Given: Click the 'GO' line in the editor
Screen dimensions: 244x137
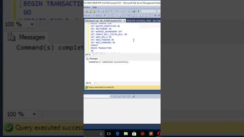Looking at the screenshot, I should [92, 51].
